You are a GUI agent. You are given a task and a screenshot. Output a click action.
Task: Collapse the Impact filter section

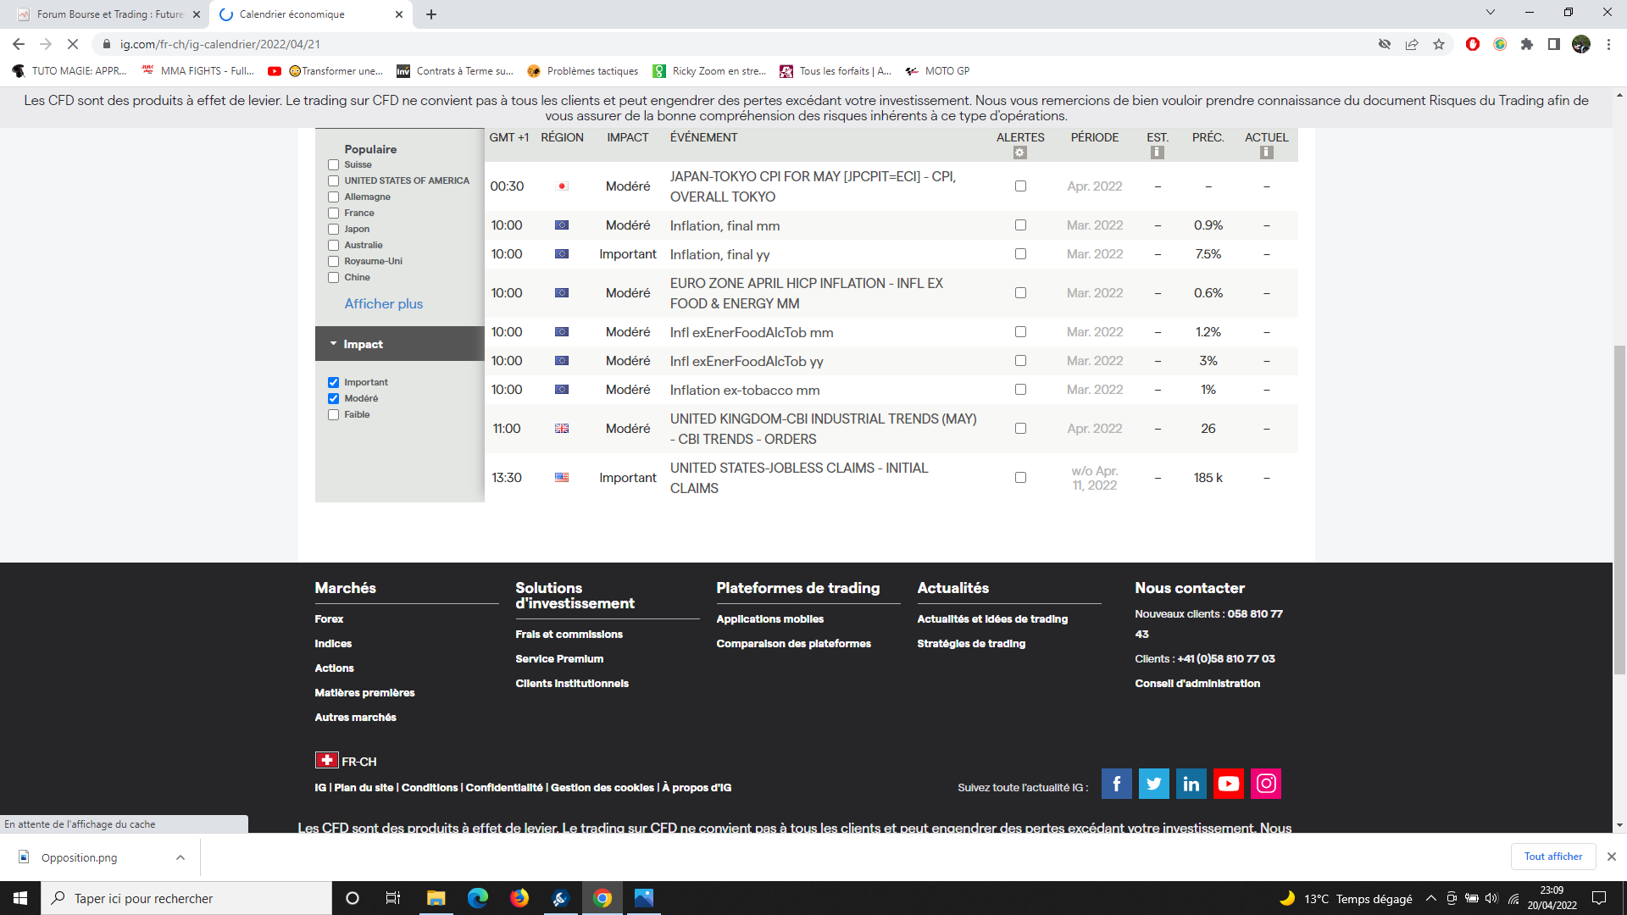click(x=363, y=344)
